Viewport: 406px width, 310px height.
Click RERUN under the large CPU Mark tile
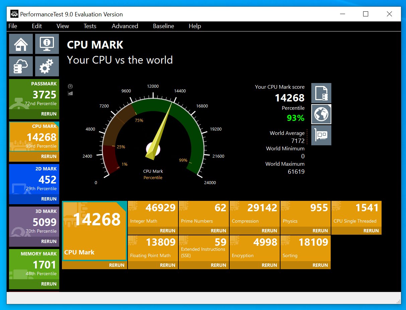click(117, 265)
